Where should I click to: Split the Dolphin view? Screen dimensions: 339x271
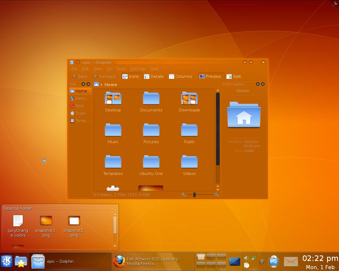coord(234,76)
